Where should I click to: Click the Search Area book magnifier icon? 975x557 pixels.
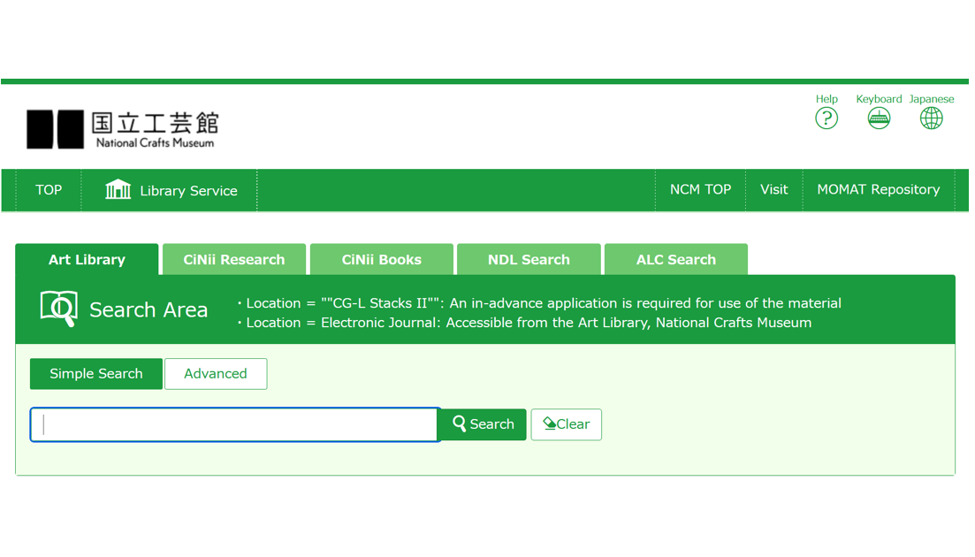point(59,309)
